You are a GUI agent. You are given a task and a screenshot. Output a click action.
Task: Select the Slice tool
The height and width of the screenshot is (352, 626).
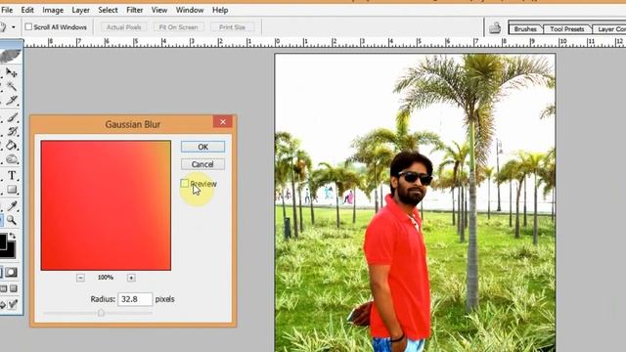[x=12, y=100]
